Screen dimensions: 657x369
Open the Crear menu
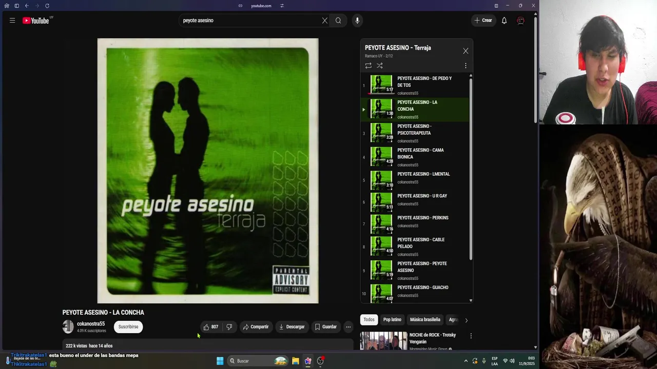point(483,20)
